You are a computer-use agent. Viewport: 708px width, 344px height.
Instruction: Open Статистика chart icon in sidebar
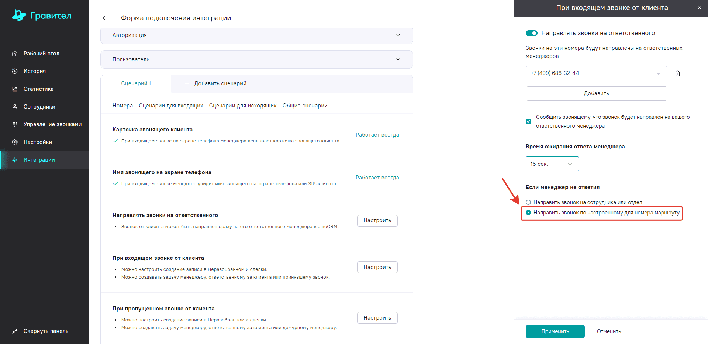click(15, 89)
